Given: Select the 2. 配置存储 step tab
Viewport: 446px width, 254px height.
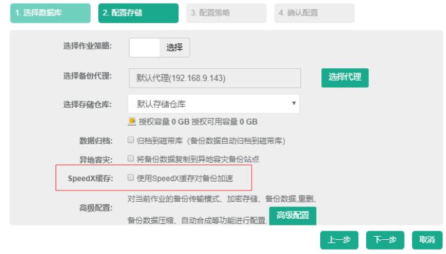Looking at the screenshot, I should click(138, 14).
